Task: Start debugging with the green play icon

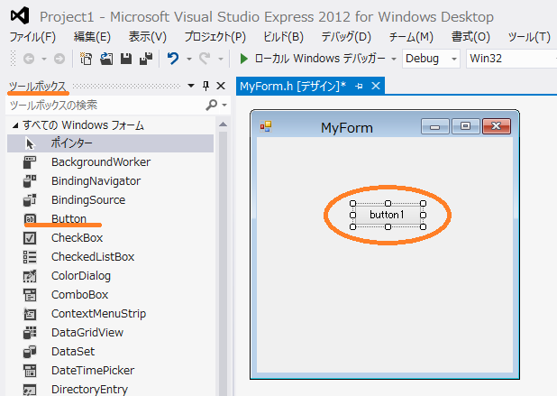Action: (x=243, y=59)
